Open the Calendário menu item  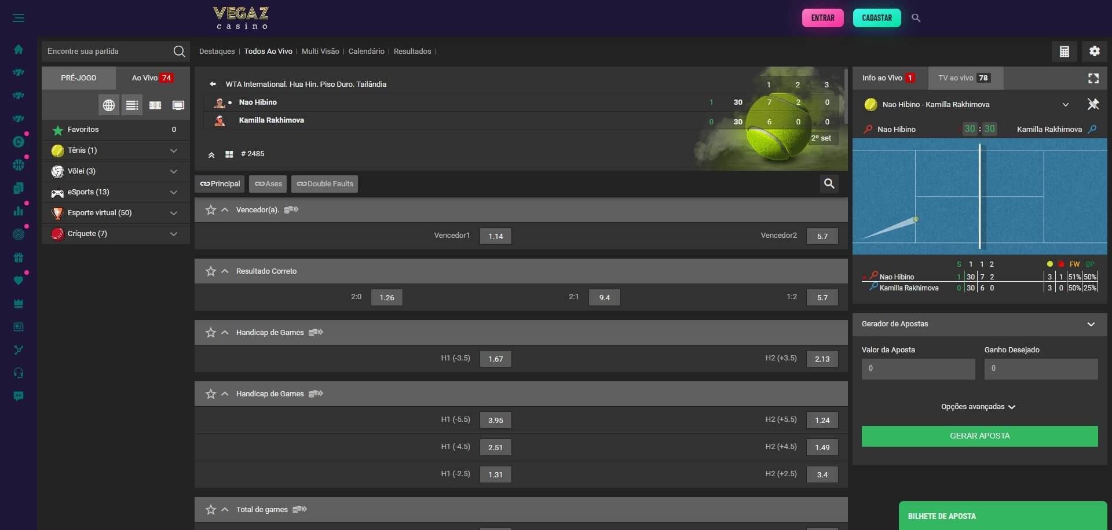tap(366, 51)
